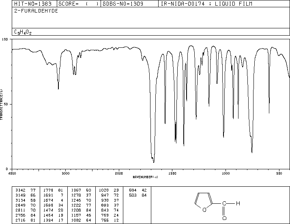Click the 4000 wavenumber axis label
The width and height of the screenshot is (290, 224).
click(12, 173)
